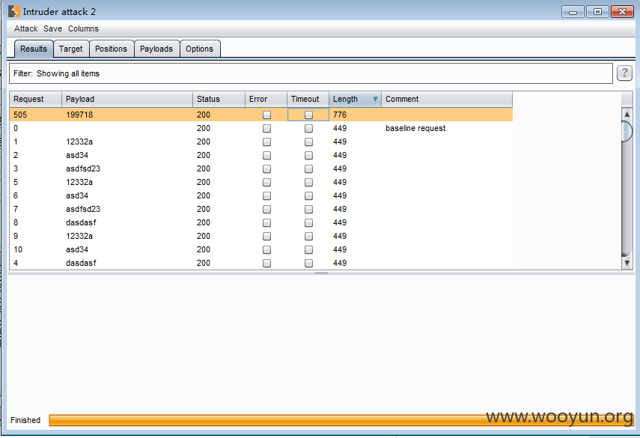The width and height of the screenshot is (640, 438).
Task: Toggle Error checkbox for request 1
Action: (x=266, y=142)
